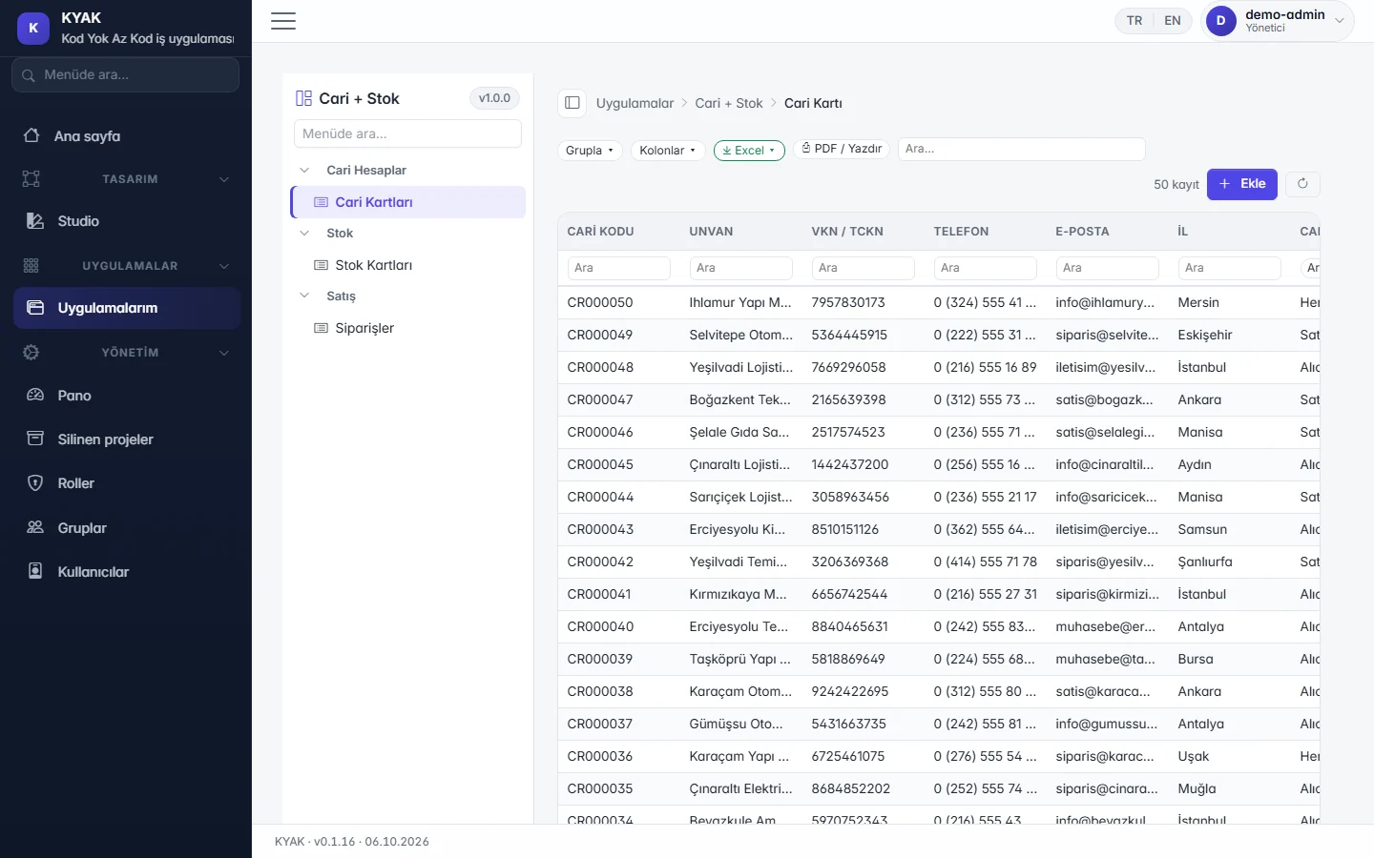Image resolution: width=1374 pixels, height=858 pixels.
Task: Click the CARİ KODU column filter field
Action: tap(618, 268)
